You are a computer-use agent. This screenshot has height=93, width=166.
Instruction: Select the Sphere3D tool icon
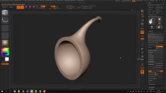coord(159,20)
